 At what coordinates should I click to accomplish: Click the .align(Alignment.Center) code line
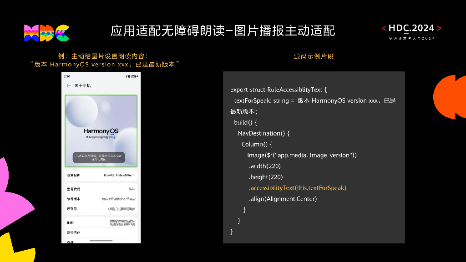[283, 199]
